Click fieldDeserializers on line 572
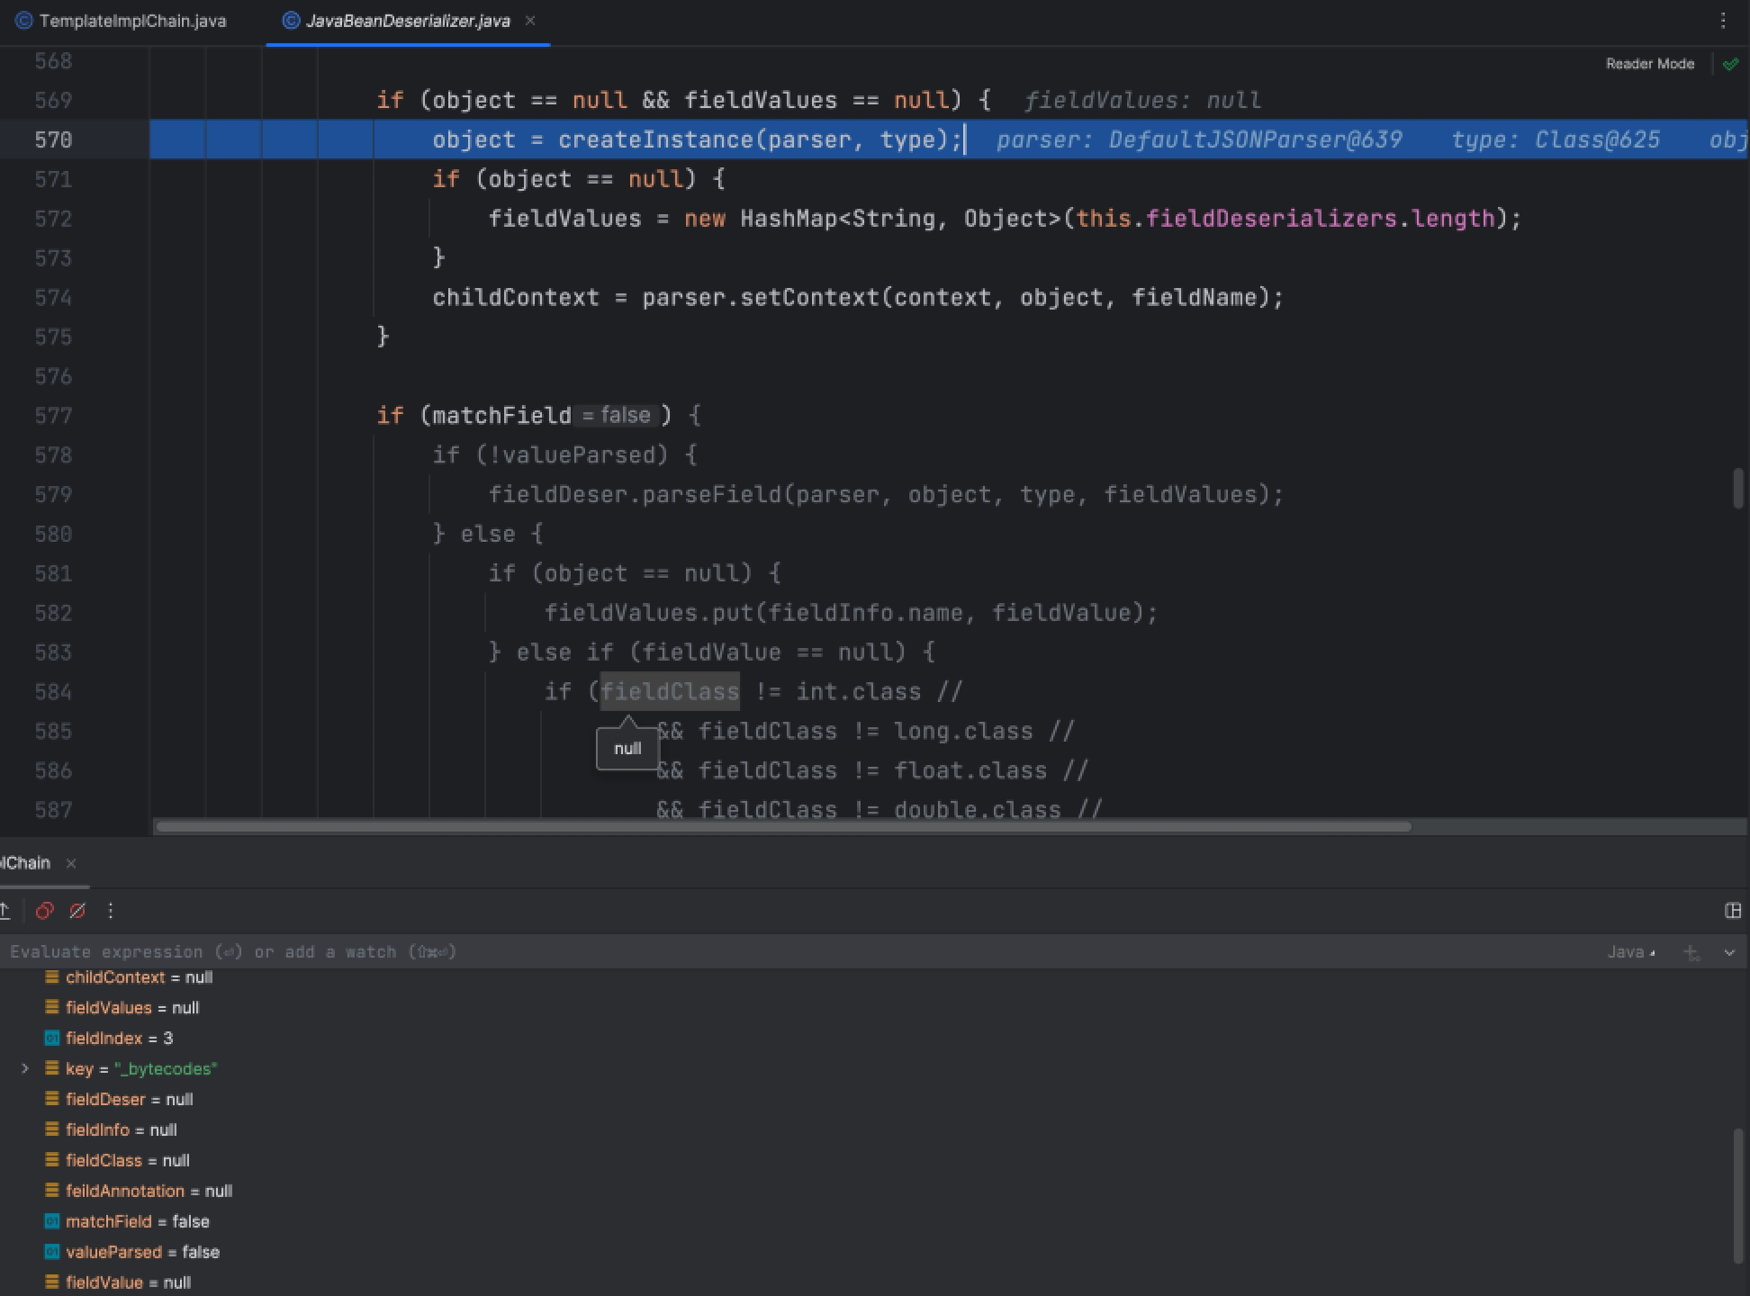Image resolution: width=1750 pixels, height=1296 pixels. coord(1271,219)
